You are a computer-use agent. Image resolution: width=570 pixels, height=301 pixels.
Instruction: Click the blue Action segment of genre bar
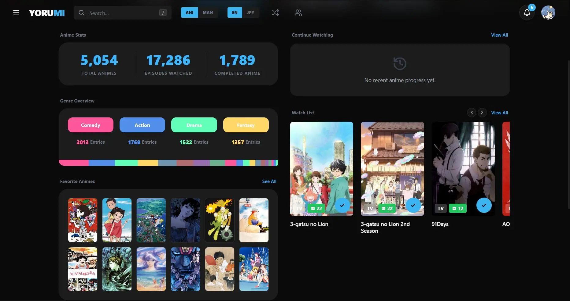(x=102, y=163)
